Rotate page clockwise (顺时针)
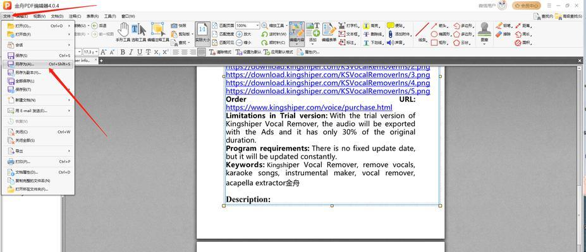586x252 pixels. click(x=274, y=42)
